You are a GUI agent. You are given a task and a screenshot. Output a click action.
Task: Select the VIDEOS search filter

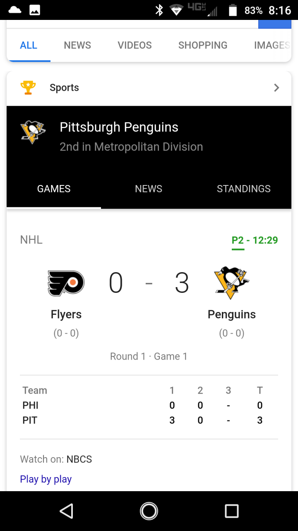point(135,45)
